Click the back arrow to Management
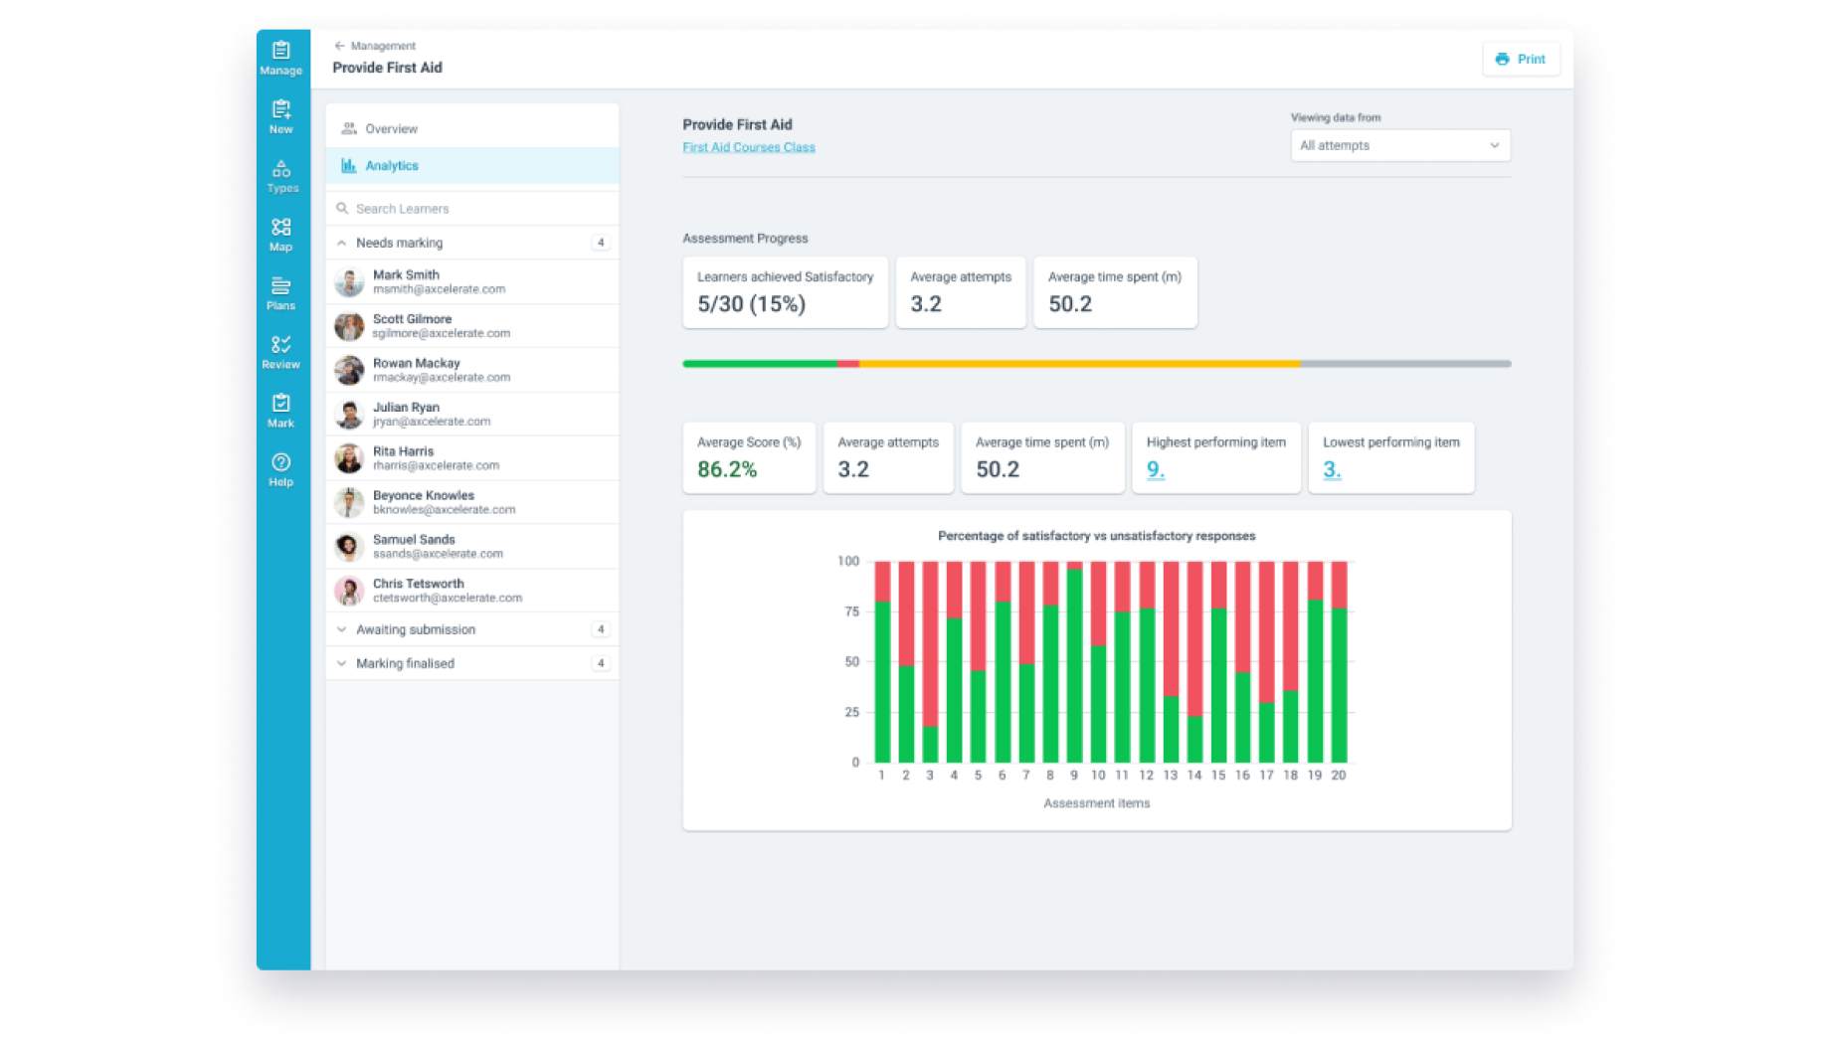 coord(339,46)
